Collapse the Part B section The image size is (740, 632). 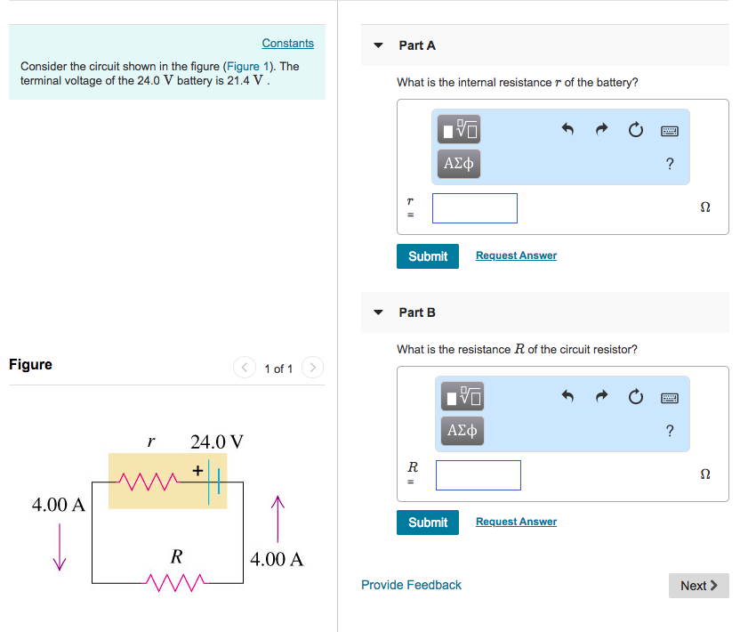coord(378,312)
